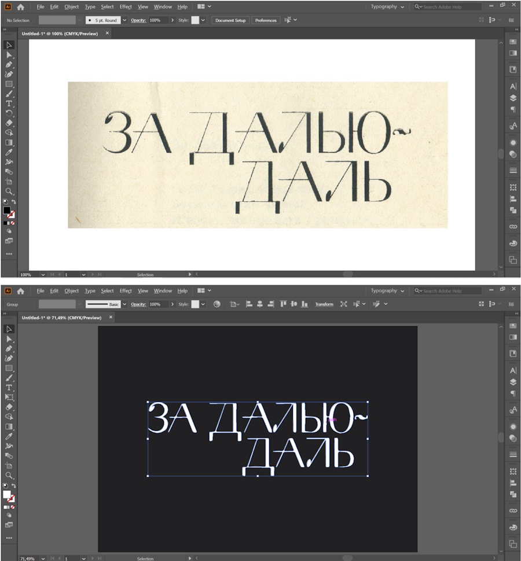Click the Search Adobe Help field in bottom window
The image size is (521, 561).
(452, 291)
